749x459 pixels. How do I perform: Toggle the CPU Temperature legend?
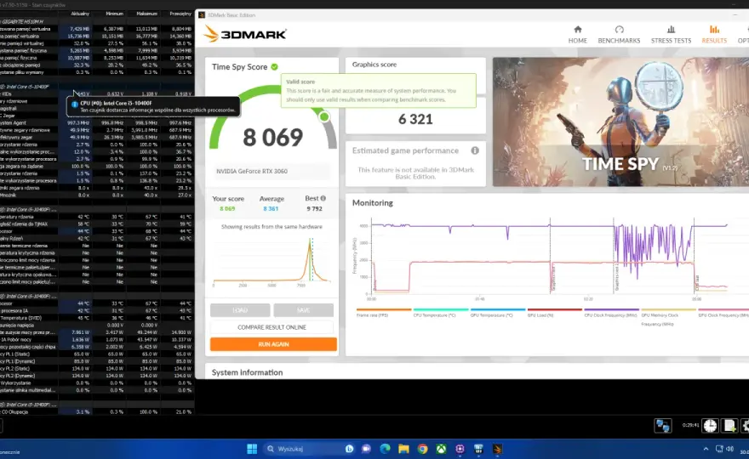pos(440,313)
